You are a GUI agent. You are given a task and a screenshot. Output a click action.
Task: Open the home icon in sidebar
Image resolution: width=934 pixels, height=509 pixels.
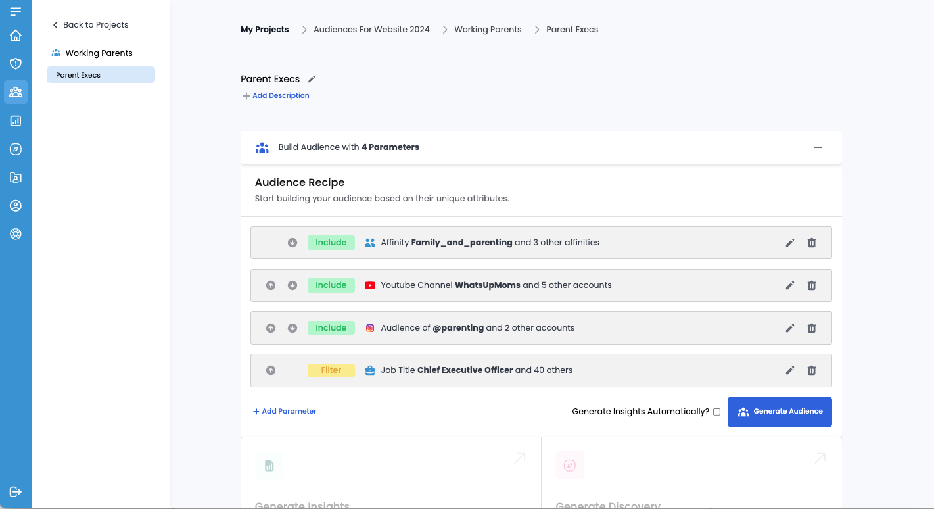pyautogui.click(x=16, y=36)
